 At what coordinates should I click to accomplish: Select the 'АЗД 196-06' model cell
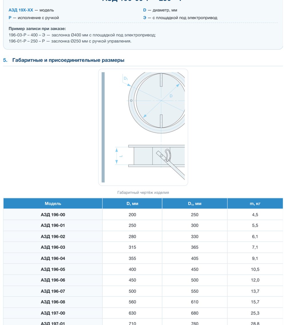[53, 280]
